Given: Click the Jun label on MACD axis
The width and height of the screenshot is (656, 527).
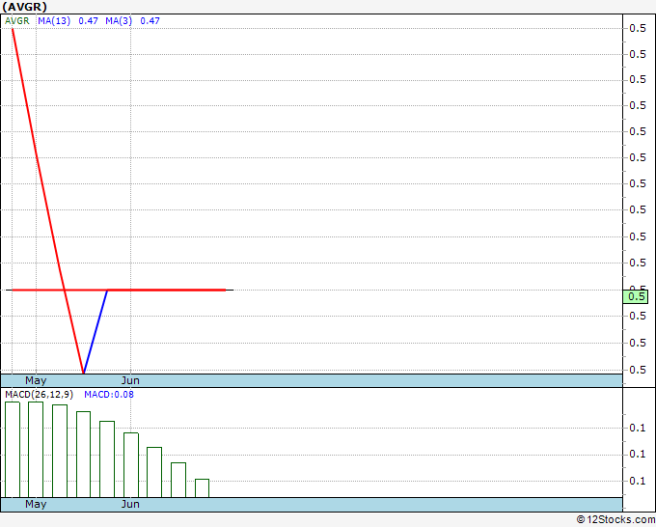Looking at the screenshot, I should coord(130,504).
